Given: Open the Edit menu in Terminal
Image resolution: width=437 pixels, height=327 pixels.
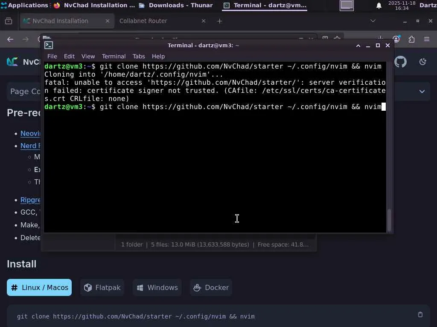Looking at the screenshot, I should (x=69, y=56).
